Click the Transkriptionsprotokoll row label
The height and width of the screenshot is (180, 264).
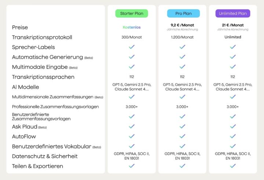point(42,37)
